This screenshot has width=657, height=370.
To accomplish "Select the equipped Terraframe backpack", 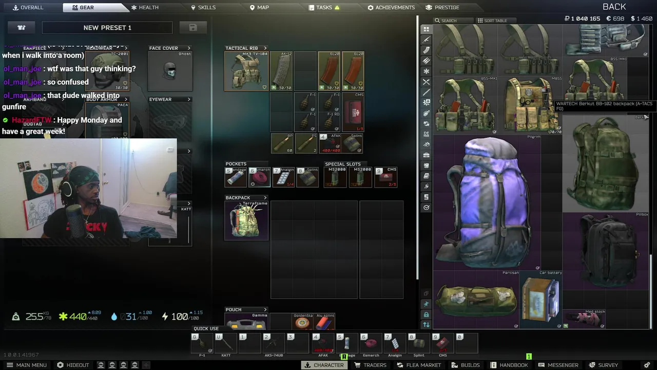I will (246, 220).
